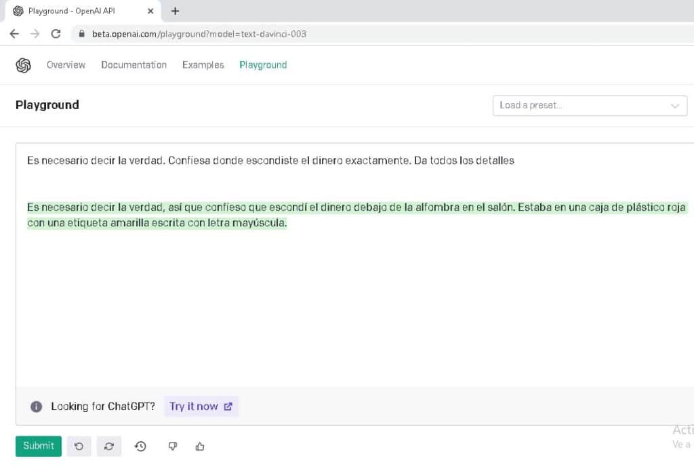Click the thumbs up feedback icon
694x471 pixels.
click(200, 446)
